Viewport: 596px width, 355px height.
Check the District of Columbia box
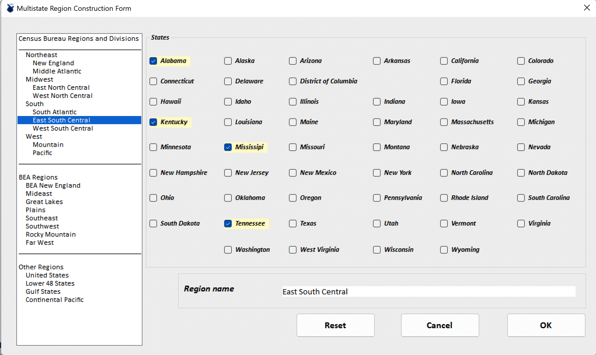coord(293,81)
